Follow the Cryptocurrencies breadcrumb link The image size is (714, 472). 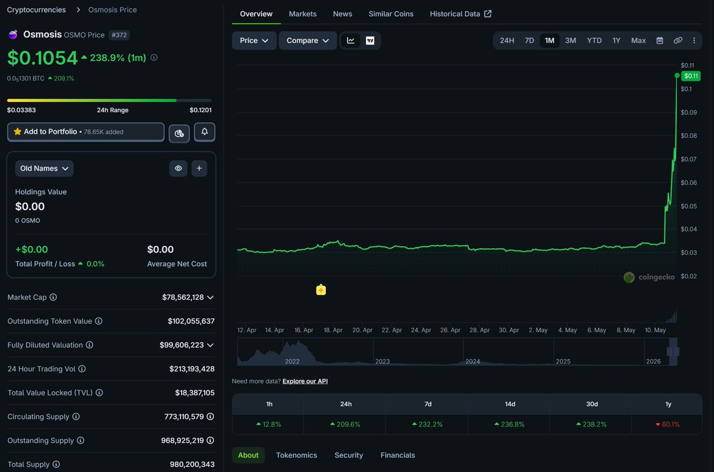click(x=36, y=10)
